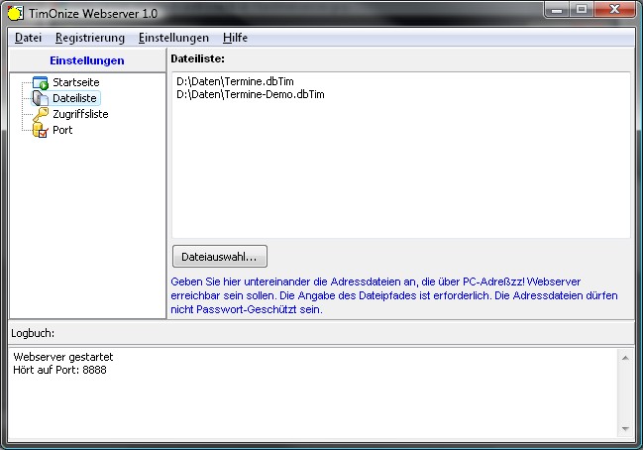
Task: Click the Logbuch scrollbar down arrow
Action: [625, 429]
